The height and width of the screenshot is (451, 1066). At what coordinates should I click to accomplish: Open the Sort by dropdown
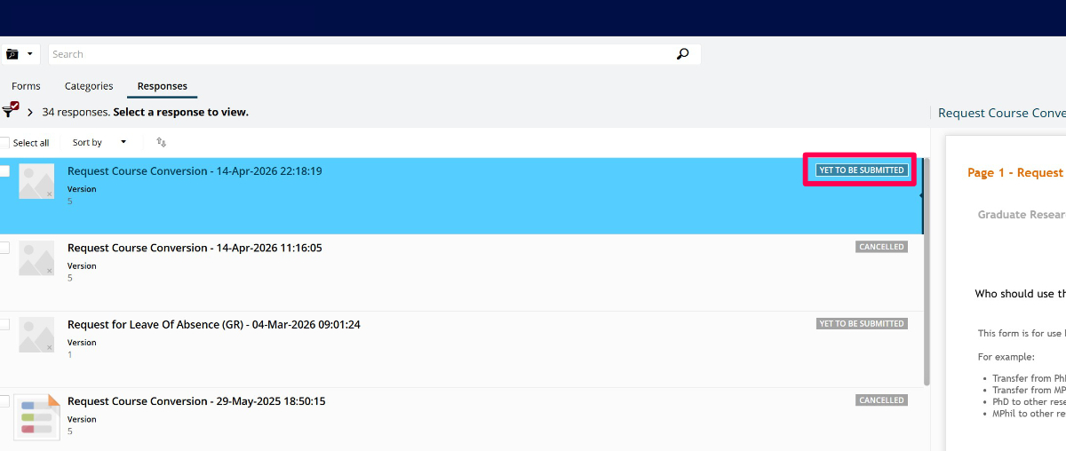pos(99,142)
